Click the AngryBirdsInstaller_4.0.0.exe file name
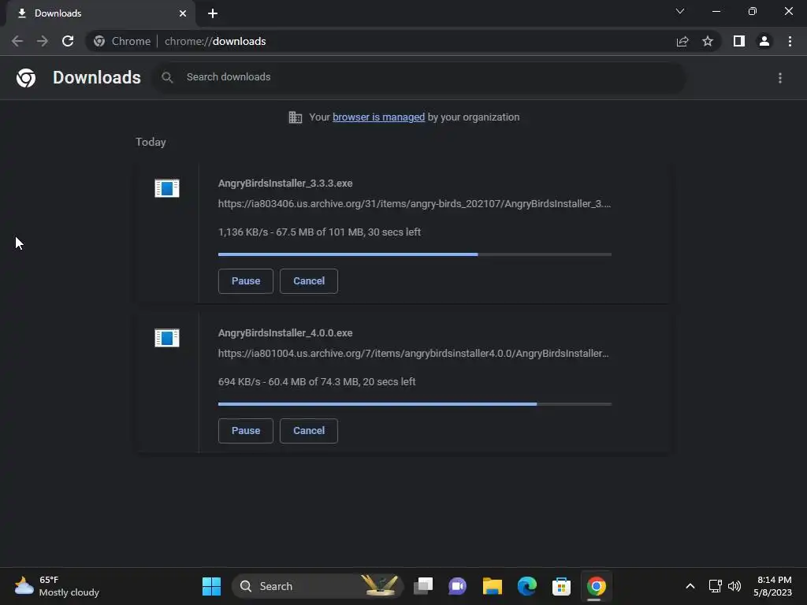Viewport: 807px width, 605px height. [285, 333]
